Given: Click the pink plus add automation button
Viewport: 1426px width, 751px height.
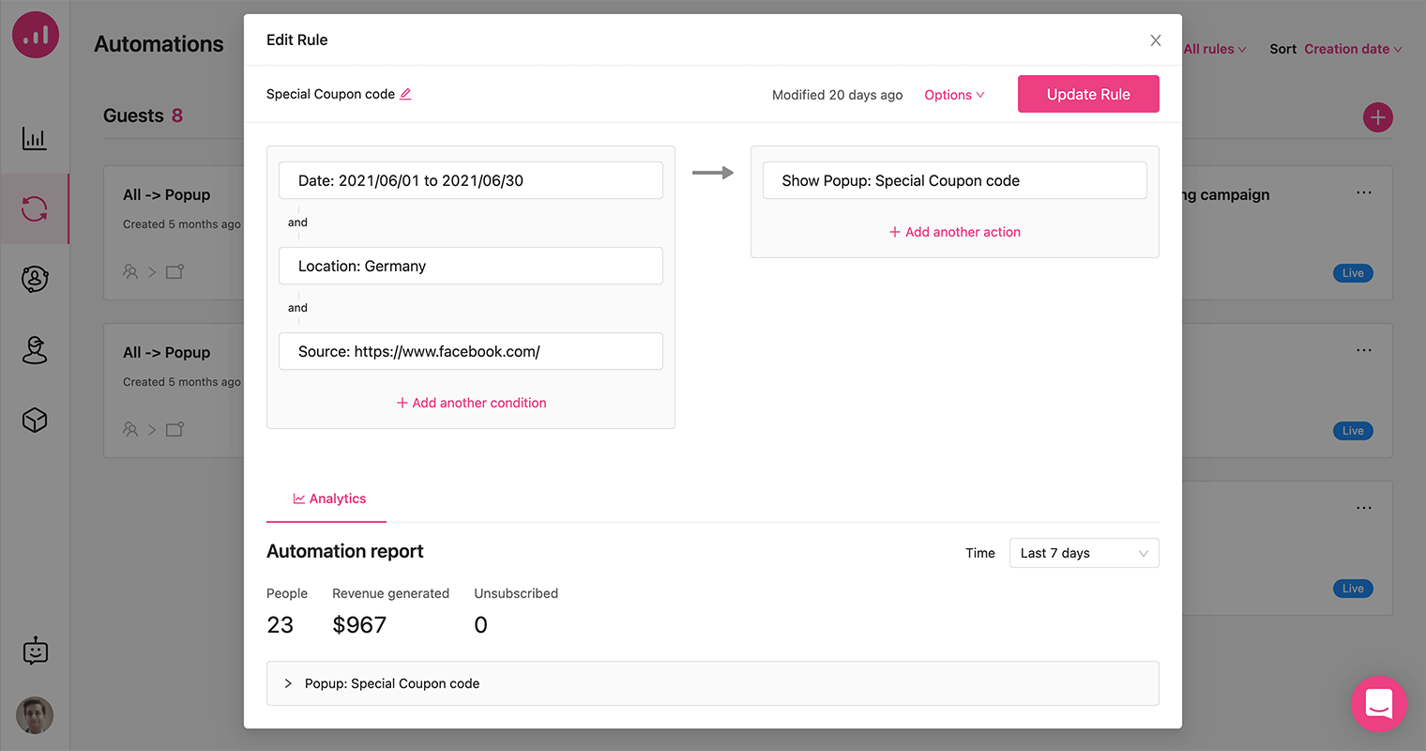Looking at the screenshot, I should coord(1377,117).
